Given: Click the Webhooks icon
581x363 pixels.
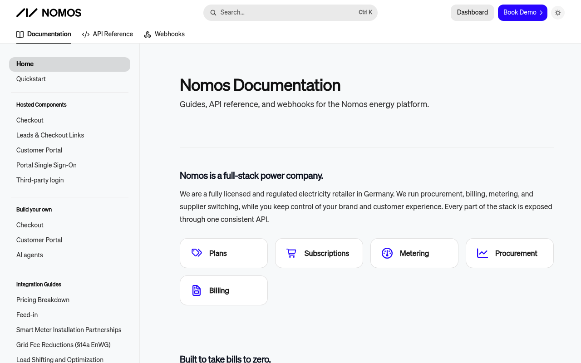Looking at the screenshot, I should pos(148,34).
